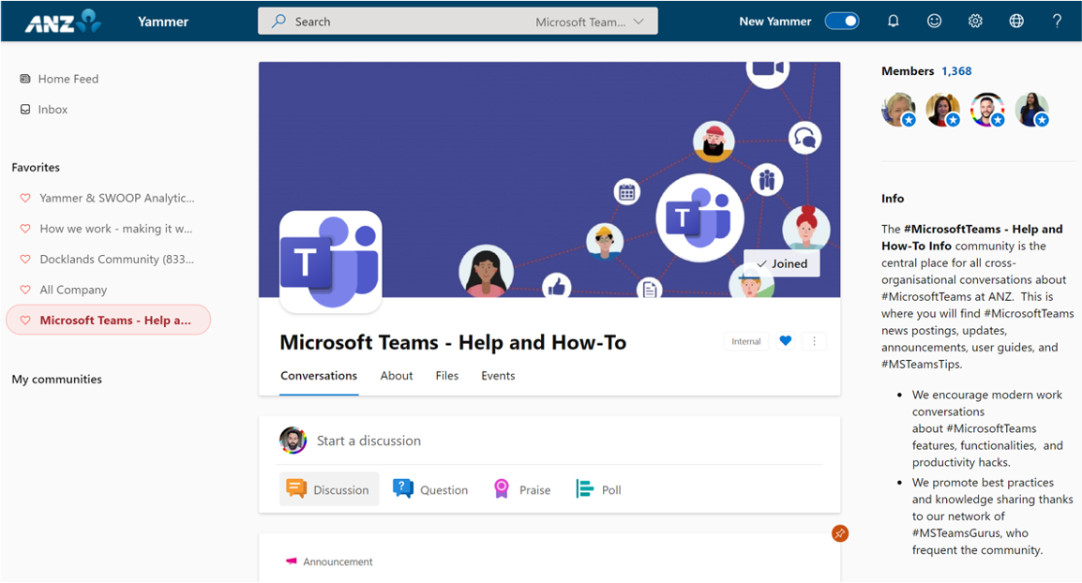This screenshot has height=583, width=1082.
Task: Open How we work - making it w... community
Action: tap(116, 229)
